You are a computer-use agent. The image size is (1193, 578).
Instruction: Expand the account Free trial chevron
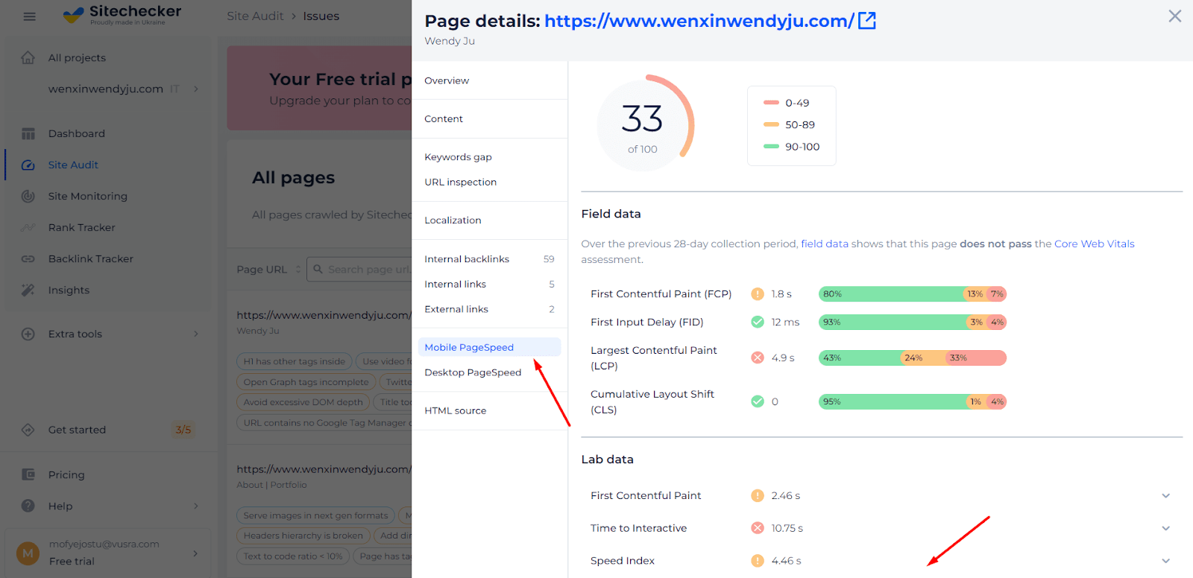(x=196, y=553)
